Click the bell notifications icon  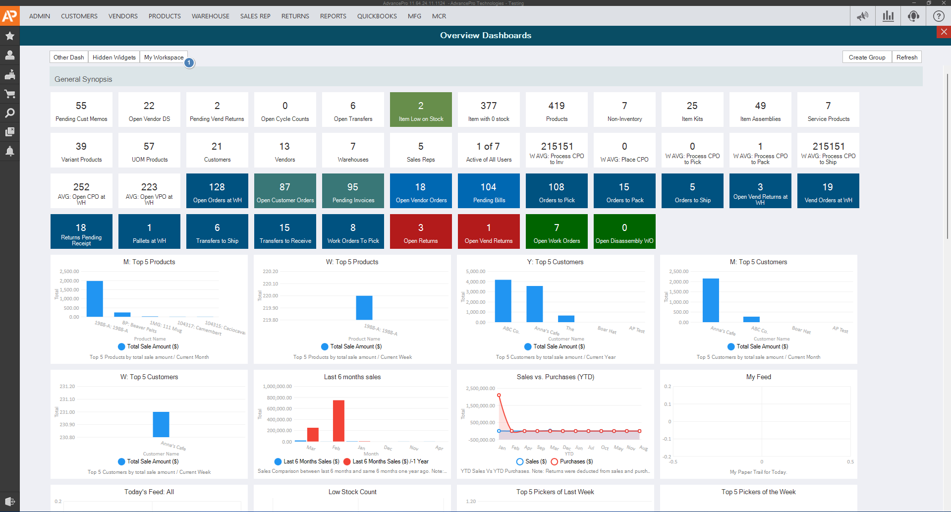tap(9, 151)
